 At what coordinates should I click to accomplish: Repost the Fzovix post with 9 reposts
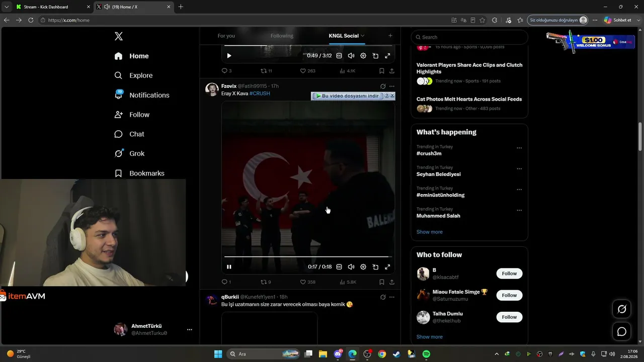click(266, 282)
